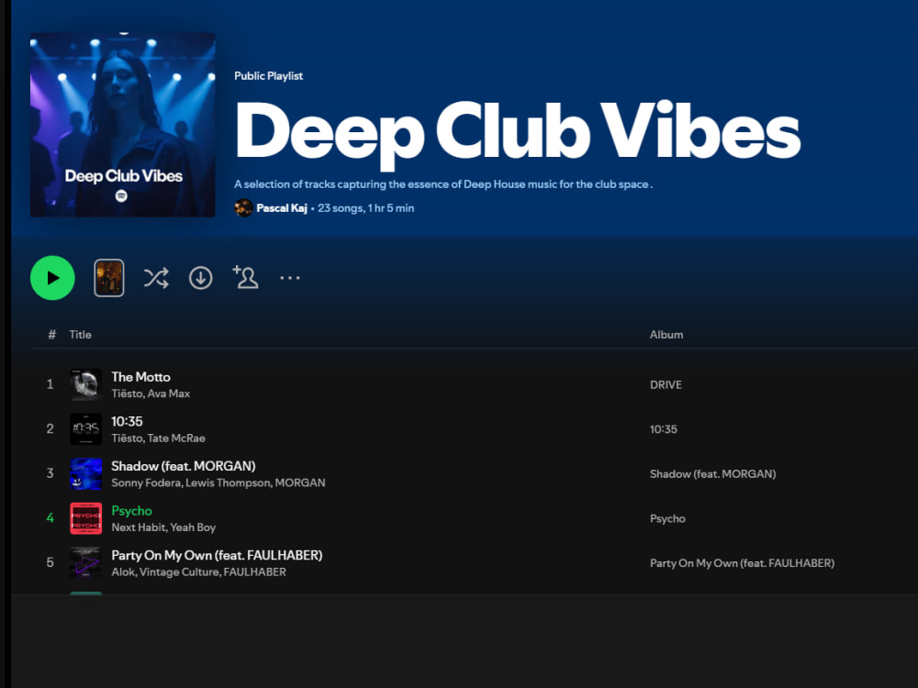Click the green Play button
918x688 pixels.
[x=52, y=278]
